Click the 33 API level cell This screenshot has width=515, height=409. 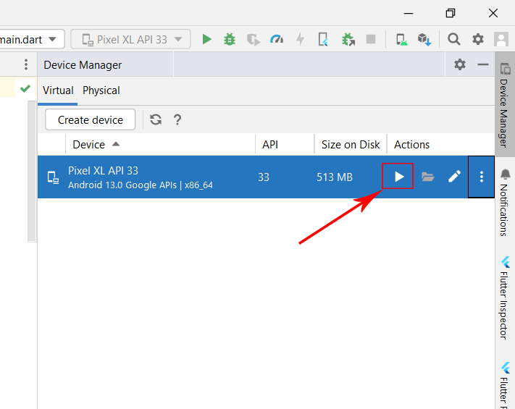click(x=264, y=177)
